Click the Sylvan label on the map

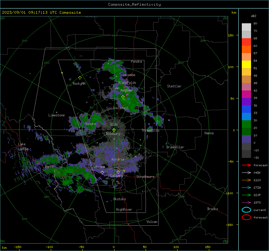(114, 88)
